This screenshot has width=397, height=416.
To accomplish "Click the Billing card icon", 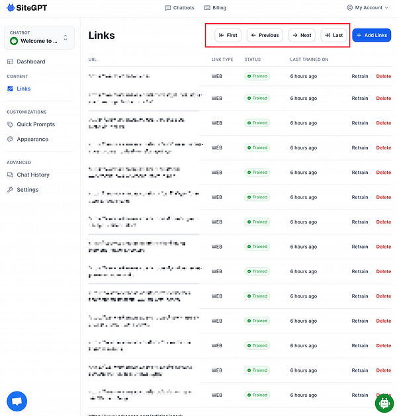I will 207,8.
